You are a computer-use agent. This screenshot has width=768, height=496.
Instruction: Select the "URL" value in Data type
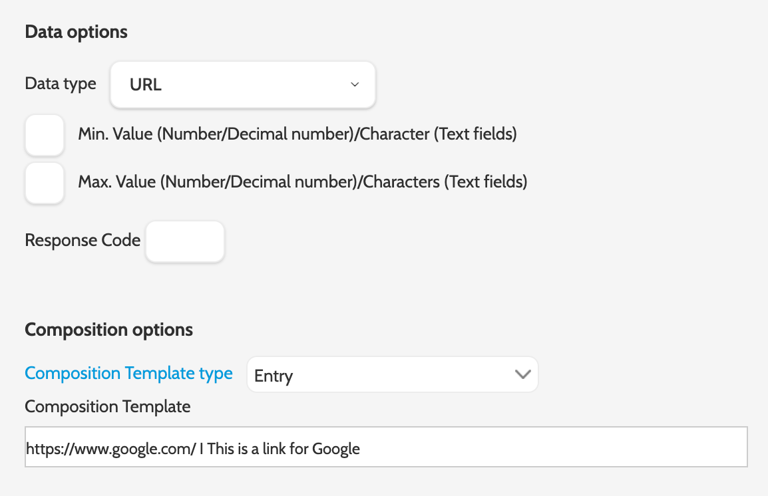[146, 85]
